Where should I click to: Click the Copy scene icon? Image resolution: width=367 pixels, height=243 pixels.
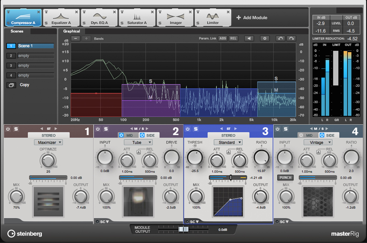[x=11, y=85]
